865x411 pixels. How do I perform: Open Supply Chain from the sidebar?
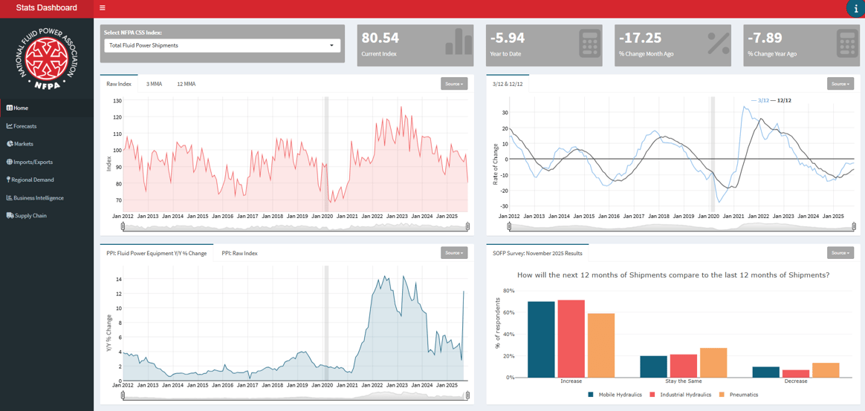[30, 216]
